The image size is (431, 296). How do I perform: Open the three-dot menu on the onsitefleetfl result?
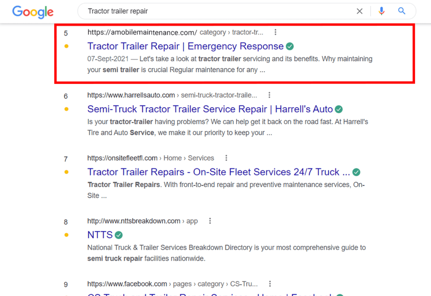pyautogui.click(x=226, y=158)
